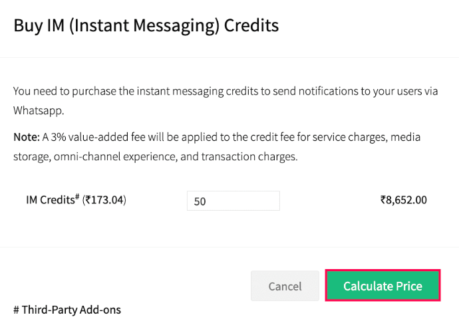Click the value 50 in input box
459x327 pixels.
[200, 201]
